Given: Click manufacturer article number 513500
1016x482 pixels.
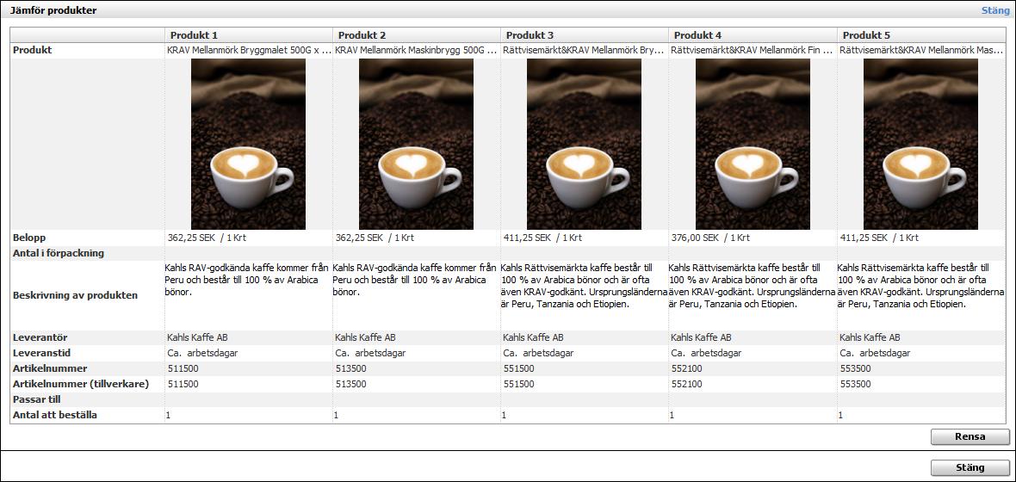Looking at the screenshot, I should pyautogui.click(x=350, y=384).
